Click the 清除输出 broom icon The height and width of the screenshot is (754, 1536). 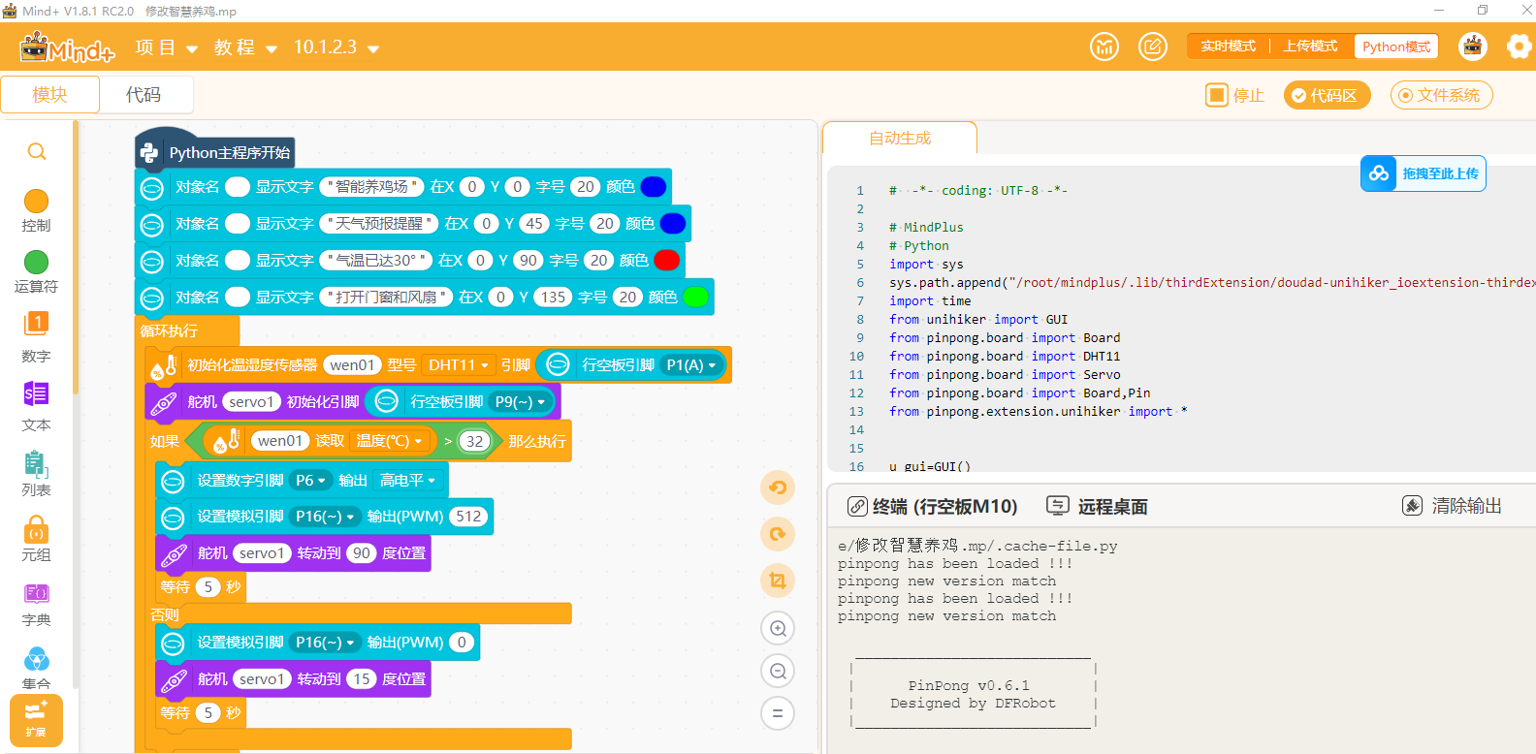coord(1413,506)
